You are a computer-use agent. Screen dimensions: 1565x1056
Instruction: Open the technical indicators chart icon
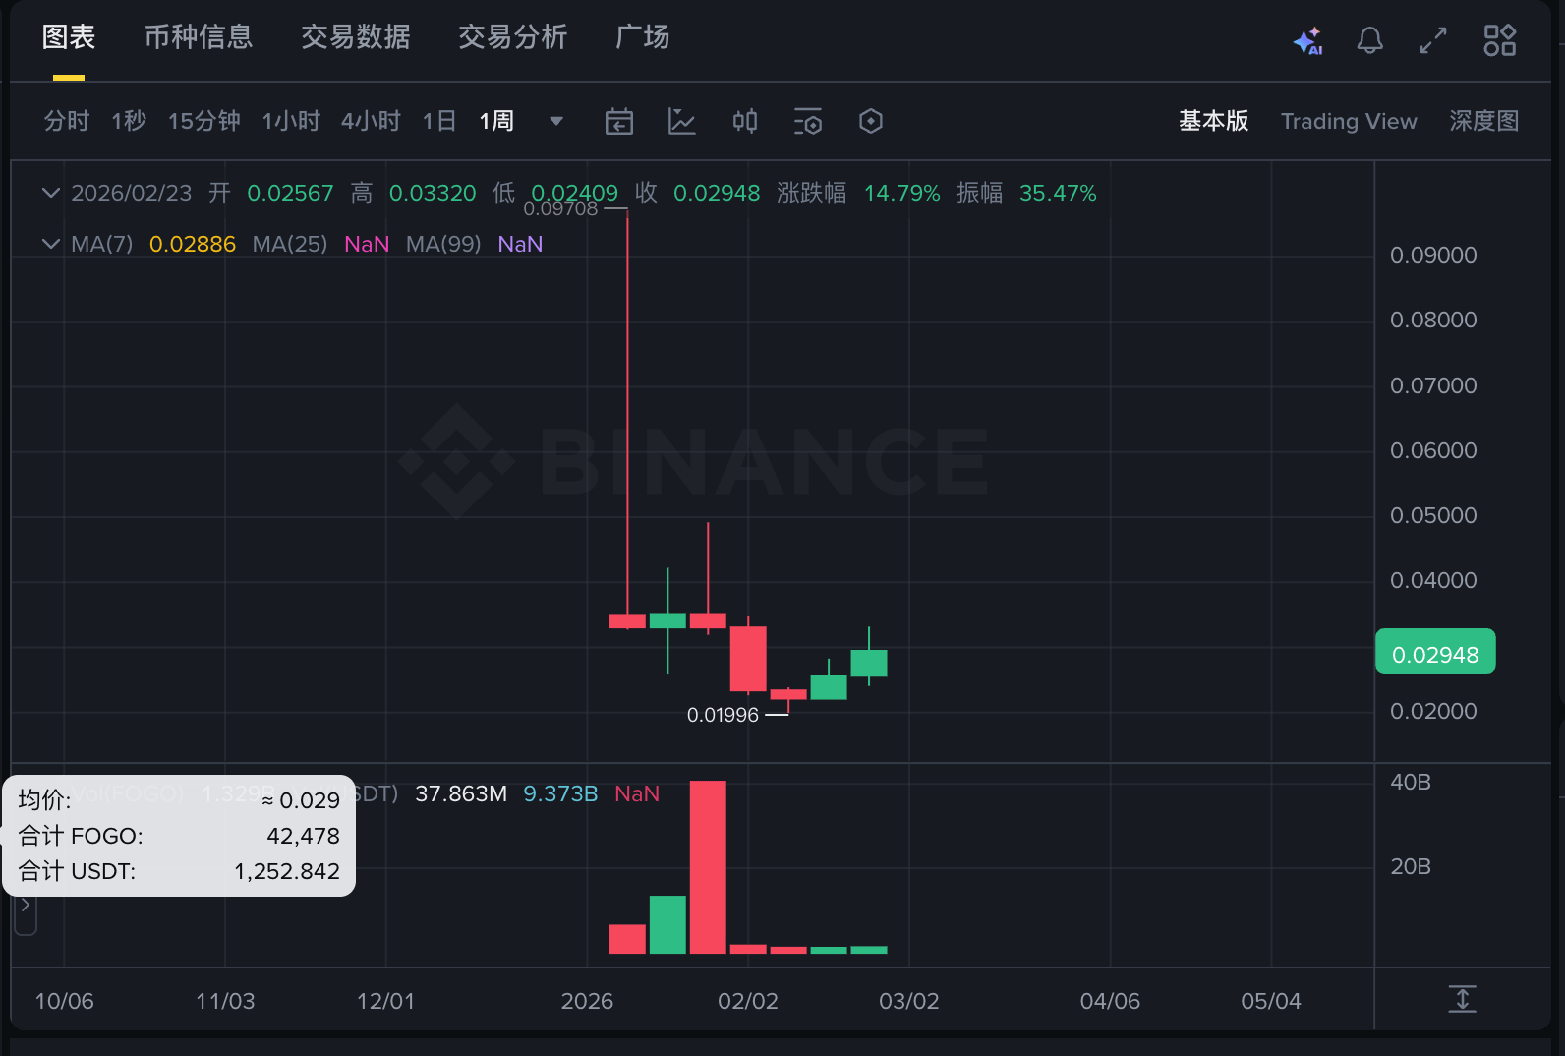[x=682, y=121]
